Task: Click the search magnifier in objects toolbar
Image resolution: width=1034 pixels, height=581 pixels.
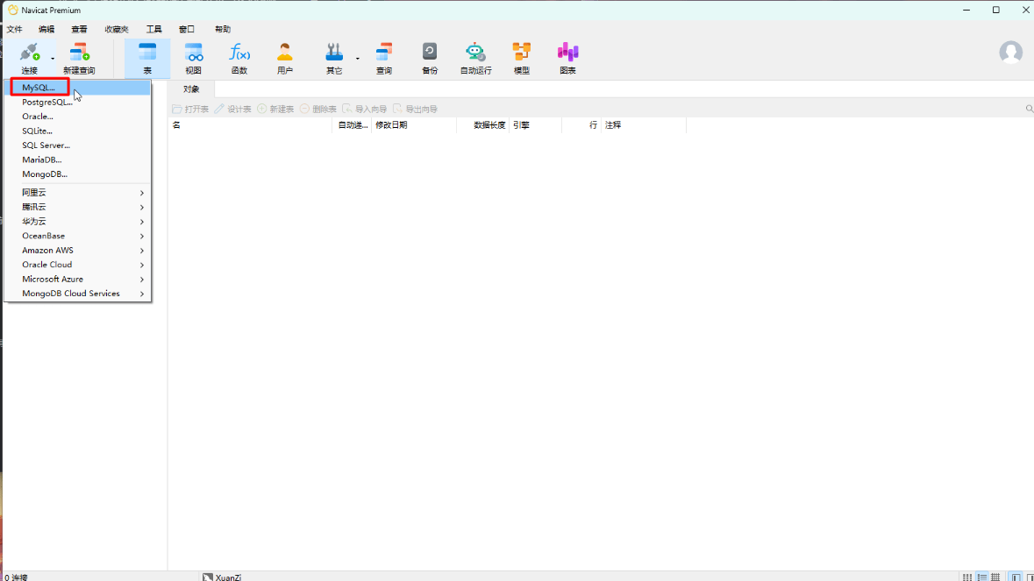Action: point(1030,109)
